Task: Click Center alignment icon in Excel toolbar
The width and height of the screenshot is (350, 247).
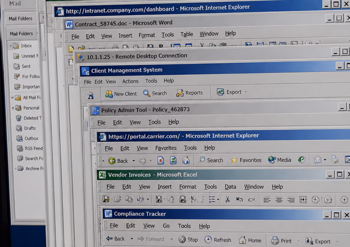Action: point(279,199)
